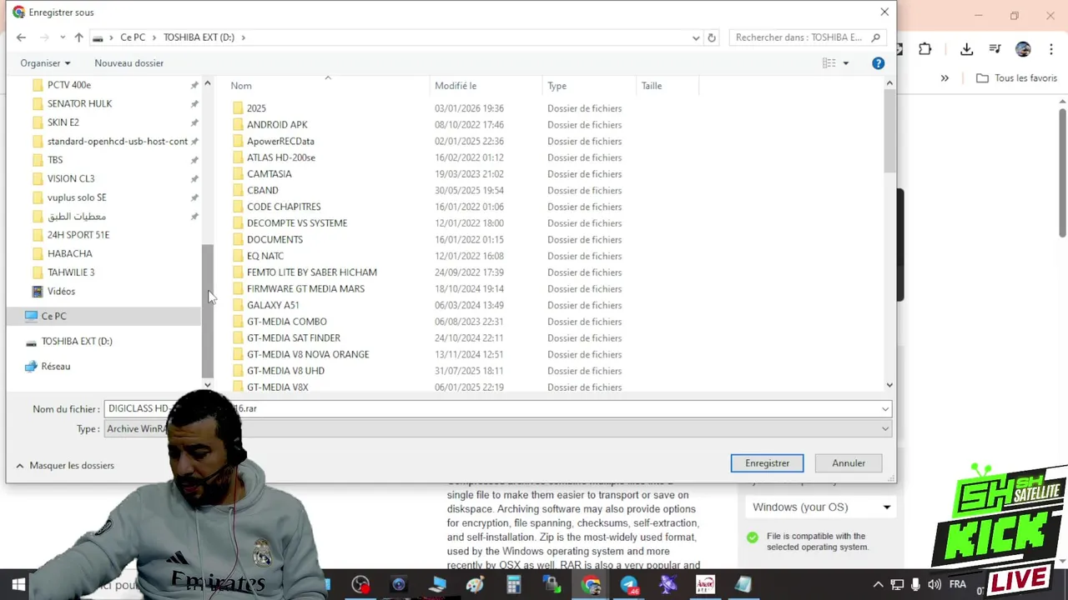Select the GT-MEDIA V8 UHD folder
Viewport: 1068px width, 600px height.
click(285, 371)
